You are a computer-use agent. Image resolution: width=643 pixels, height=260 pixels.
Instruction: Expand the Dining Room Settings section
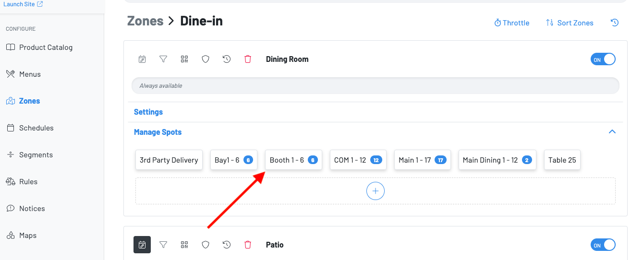pos(148,112)
